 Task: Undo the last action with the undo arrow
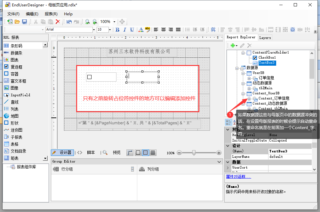point(69,22)
